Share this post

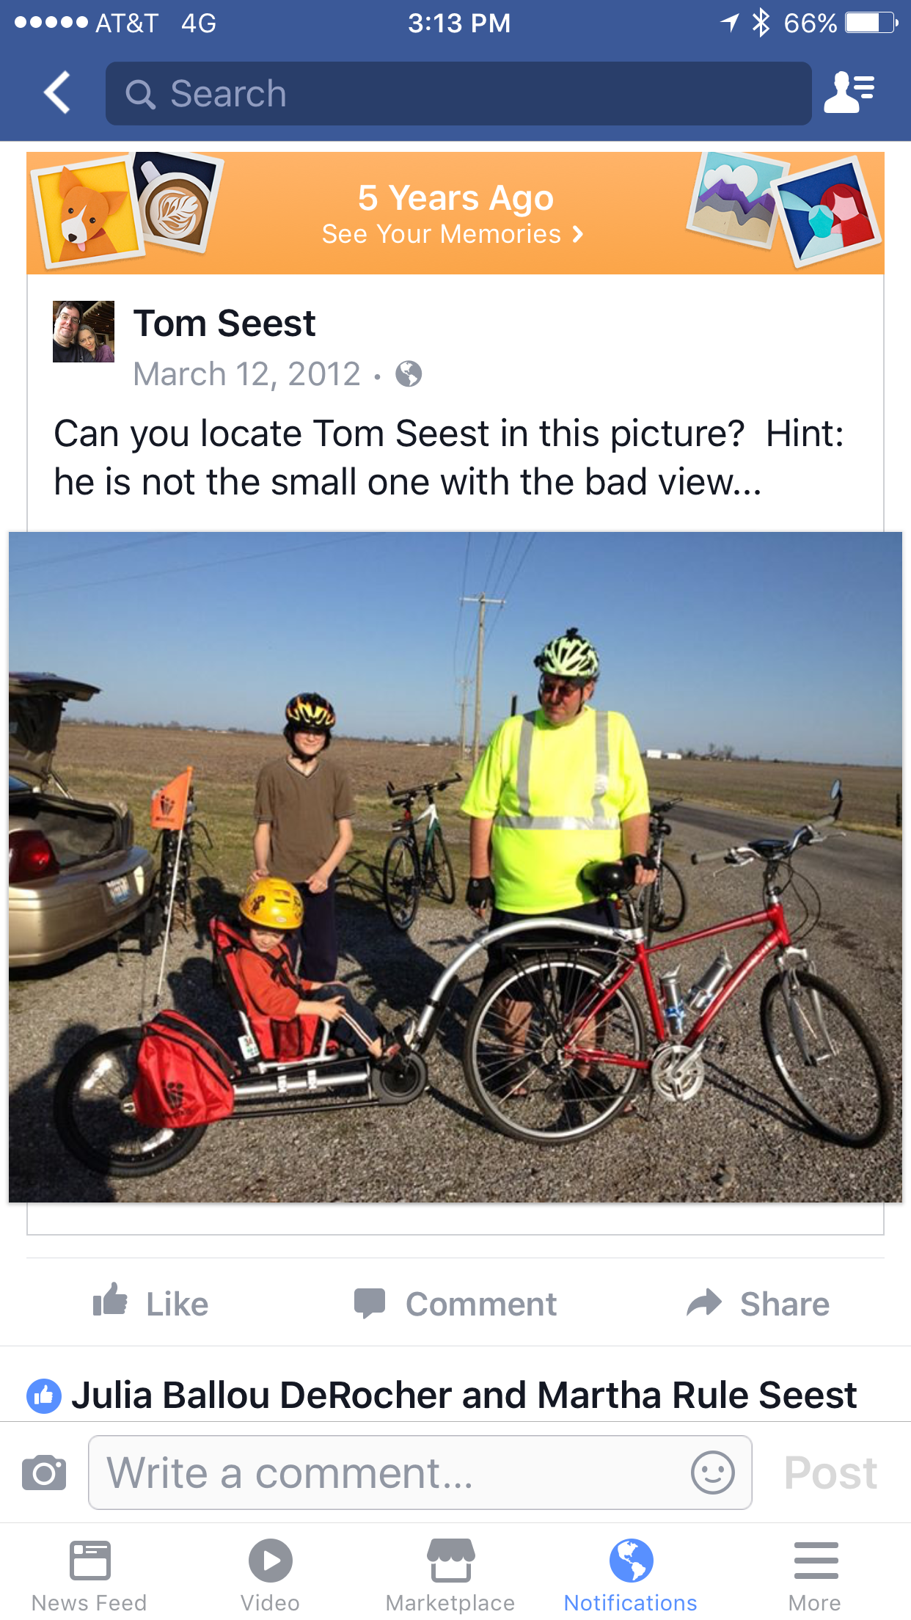[758, 1303]
